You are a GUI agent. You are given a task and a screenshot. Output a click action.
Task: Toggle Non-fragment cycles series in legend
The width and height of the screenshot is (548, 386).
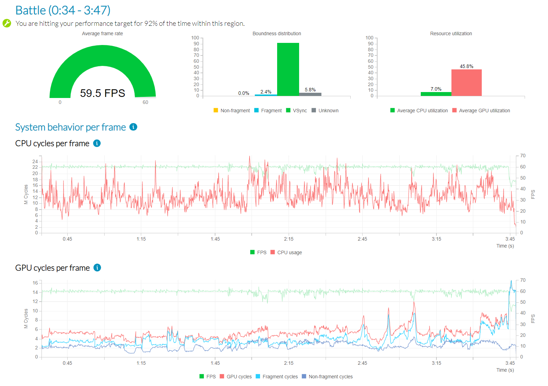click(x=327, y=377)
